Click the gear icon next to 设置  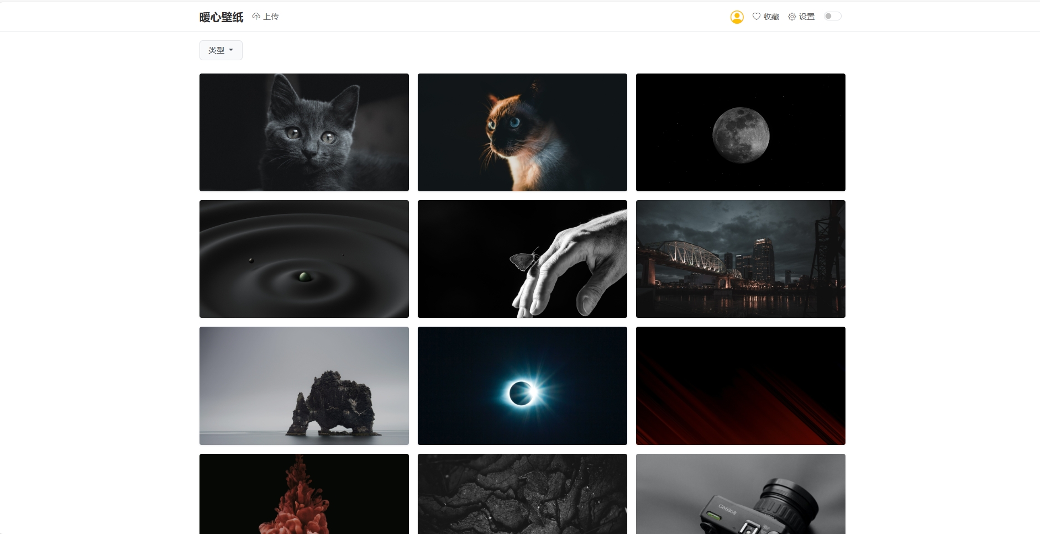tap(792, 17)
